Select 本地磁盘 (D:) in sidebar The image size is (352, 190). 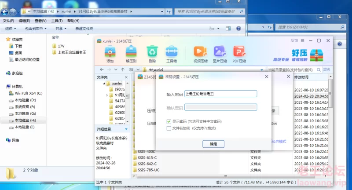pyautogui.click(x=22, y=100)
